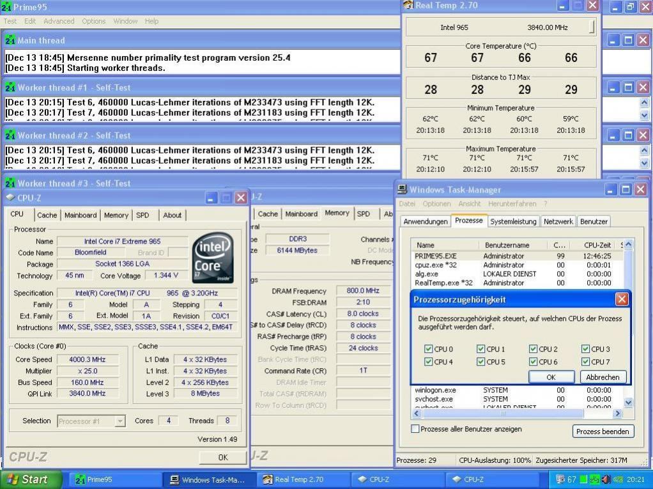Click the Prime95 icon in the title bar

pos(6,6)
